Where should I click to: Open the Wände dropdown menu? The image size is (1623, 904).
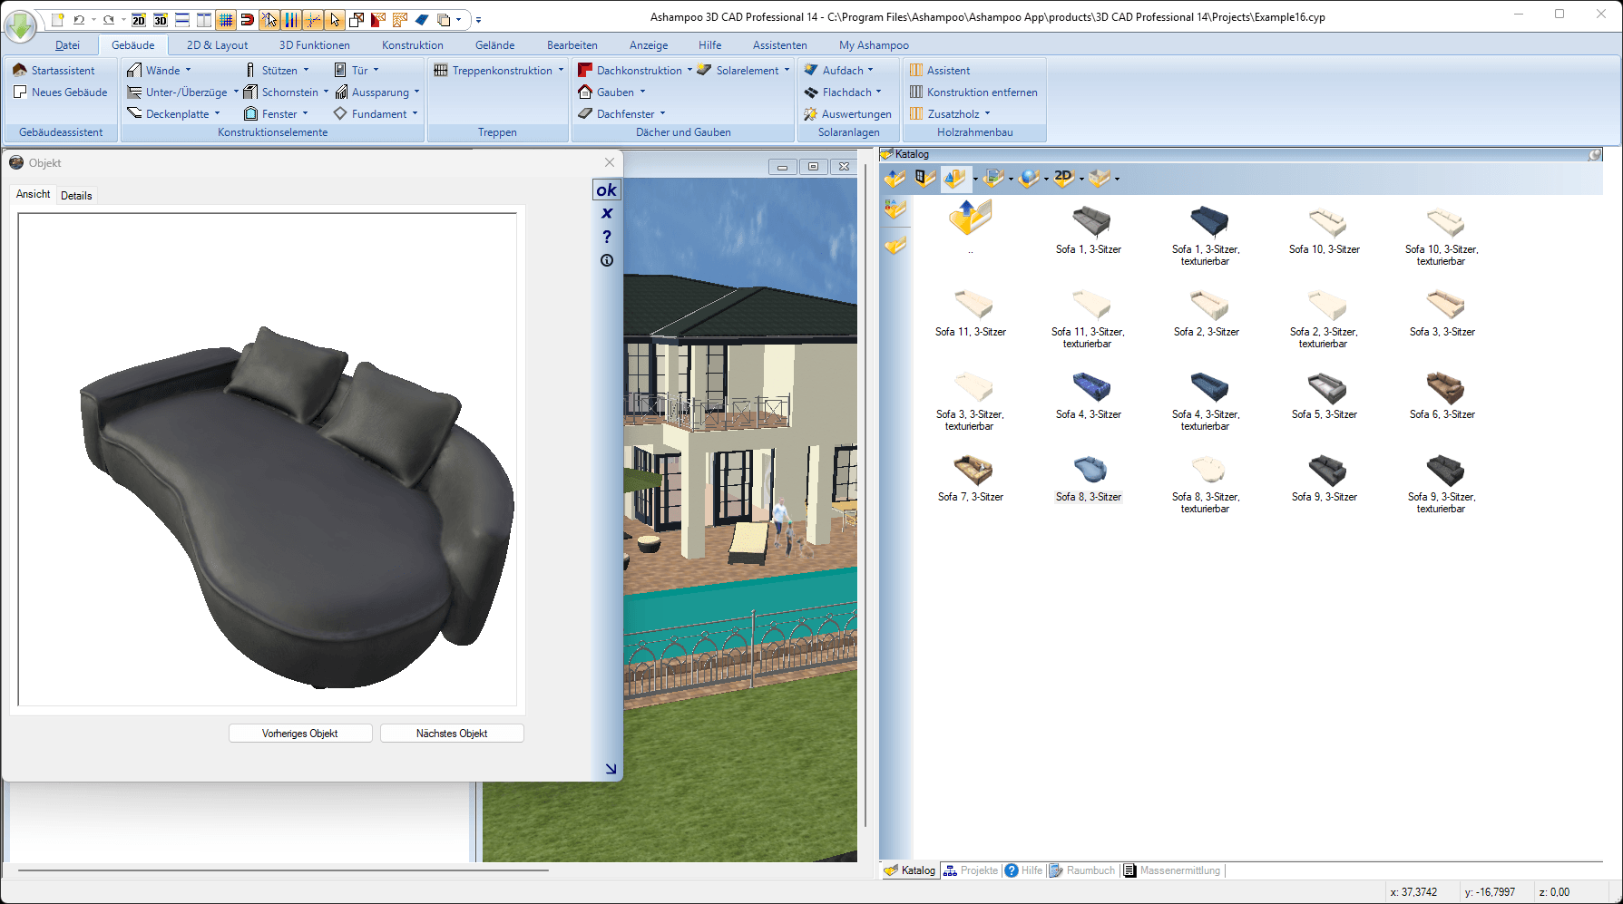pos(188,70)
